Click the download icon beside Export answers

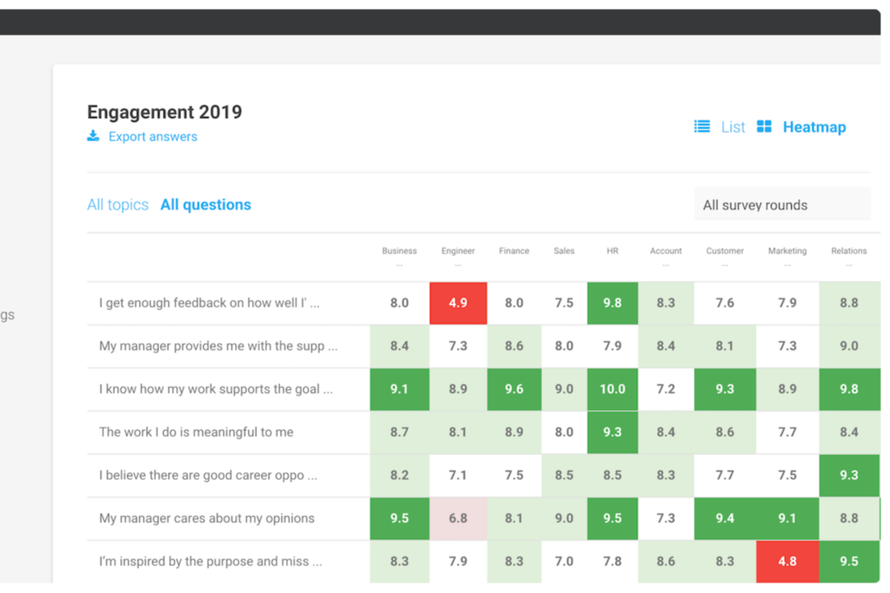tap(93, 136)
